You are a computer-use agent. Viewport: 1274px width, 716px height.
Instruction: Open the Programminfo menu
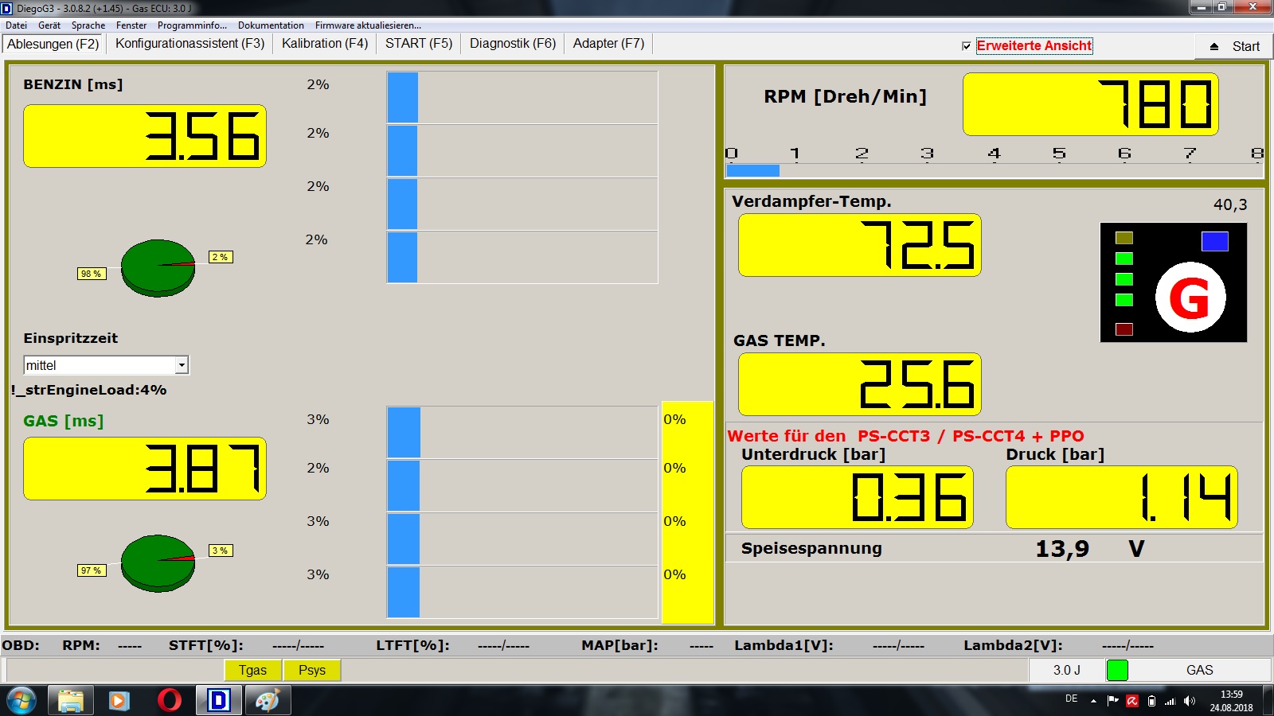click(x=192, y=25)
